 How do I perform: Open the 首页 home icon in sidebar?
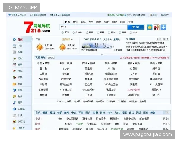point(14,39)
